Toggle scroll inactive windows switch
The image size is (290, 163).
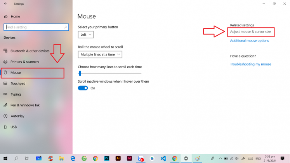point(83,88)
